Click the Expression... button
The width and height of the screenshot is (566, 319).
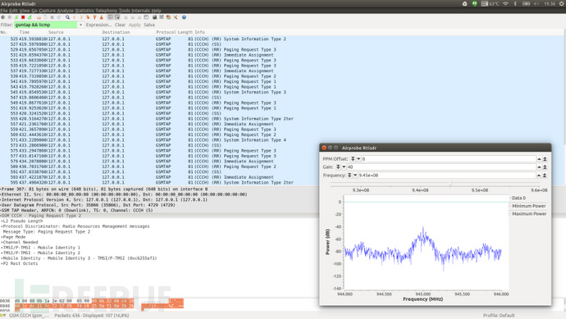click(98, 25)
